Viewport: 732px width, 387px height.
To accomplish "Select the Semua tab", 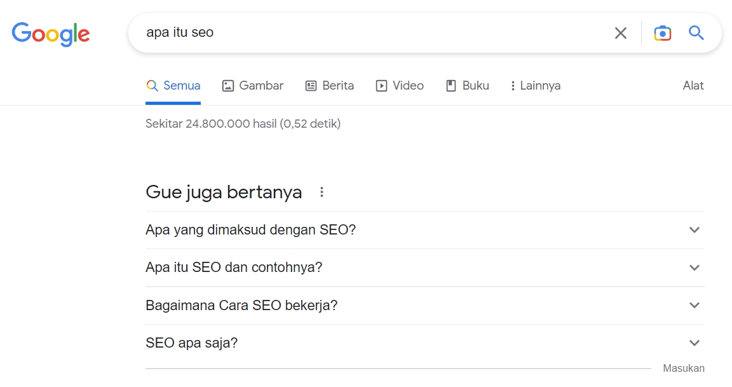I will point(173,86).
